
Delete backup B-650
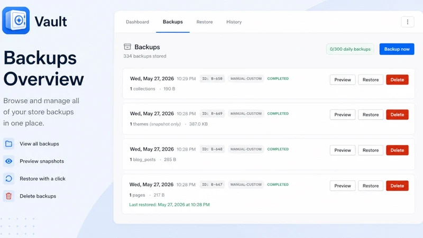tap(397, 80)
